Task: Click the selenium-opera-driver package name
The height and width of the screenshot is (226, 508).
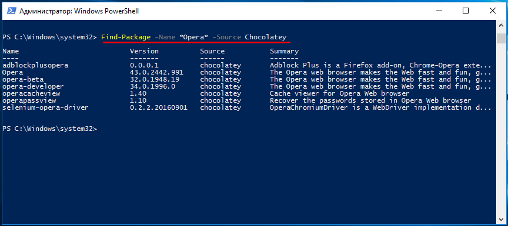Action: click(45, 107)
